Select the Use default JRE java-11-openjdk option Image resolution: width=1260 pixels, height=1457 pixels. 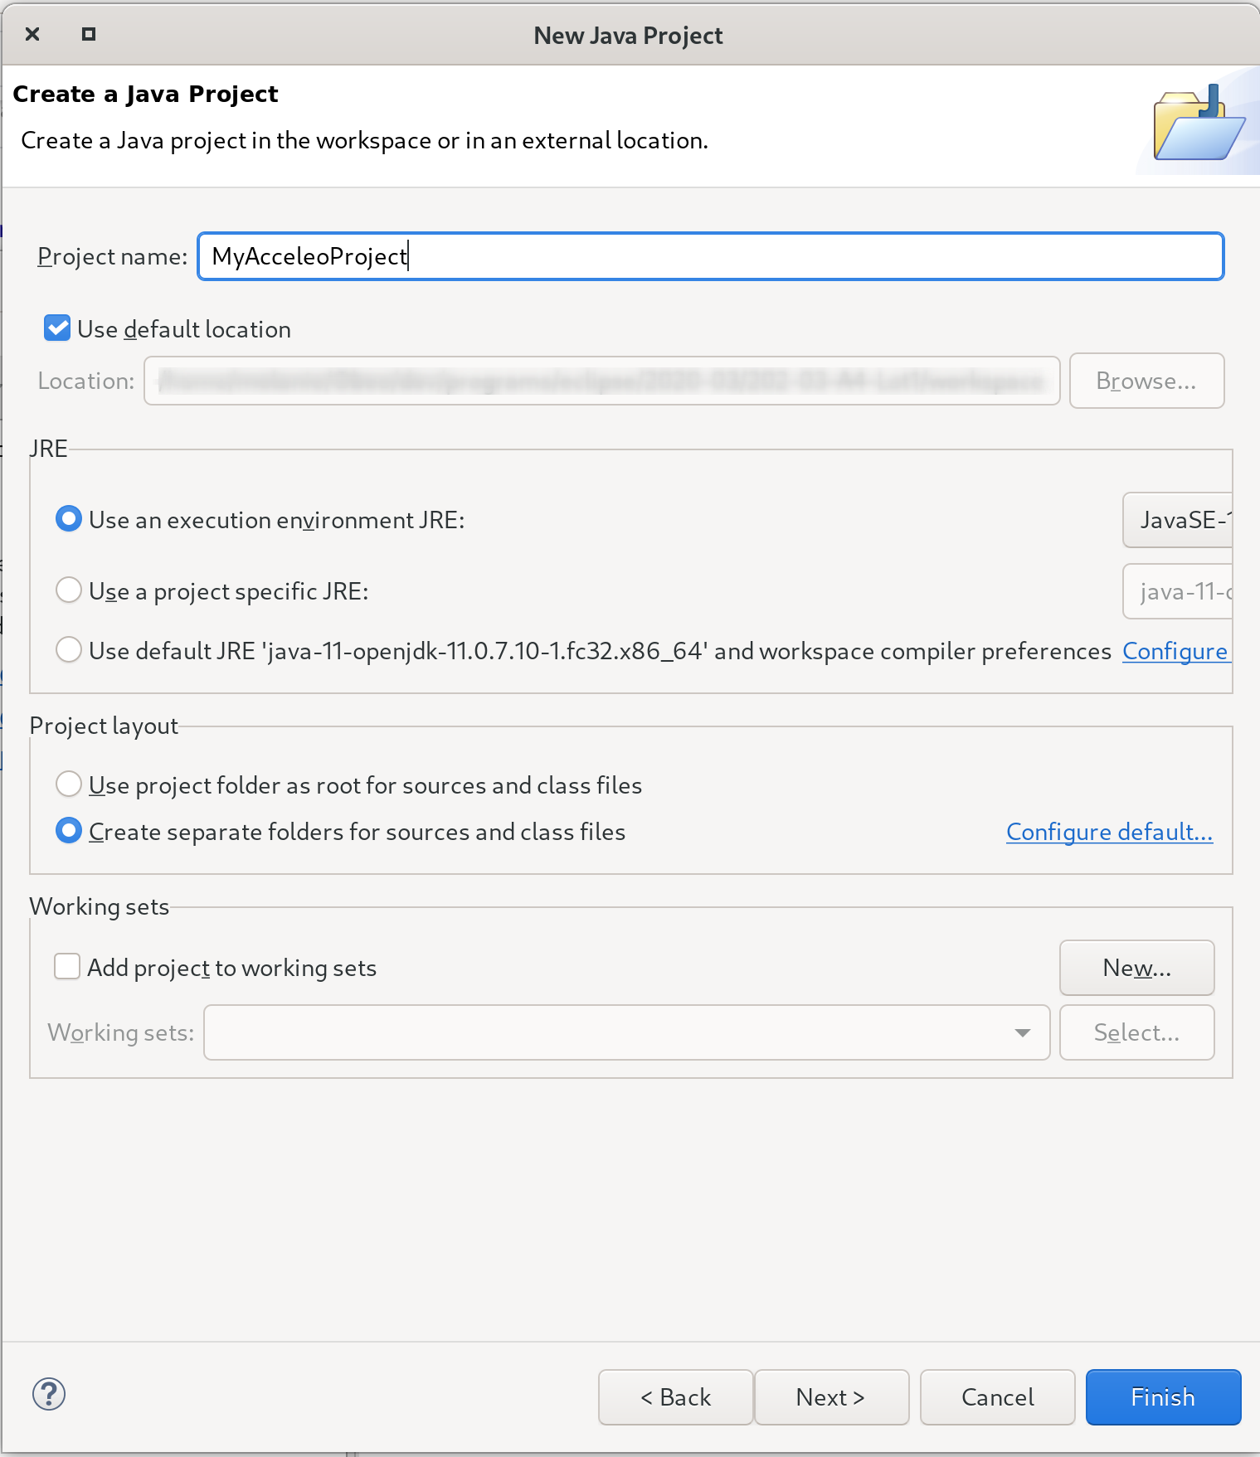coord(69,649)
